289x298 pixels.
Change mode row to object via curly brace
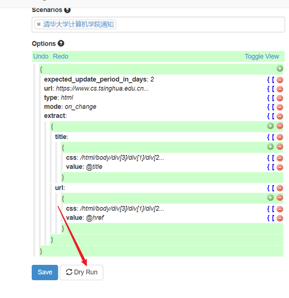point(268,107)
